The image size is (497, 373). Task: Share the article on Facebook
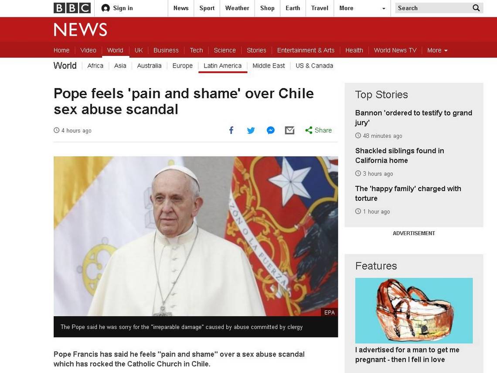tap(231, 130)
